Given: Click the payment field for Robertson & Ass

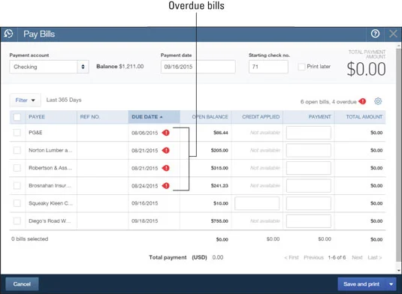Looking at the screenshot, I should [x=309, y=168].
